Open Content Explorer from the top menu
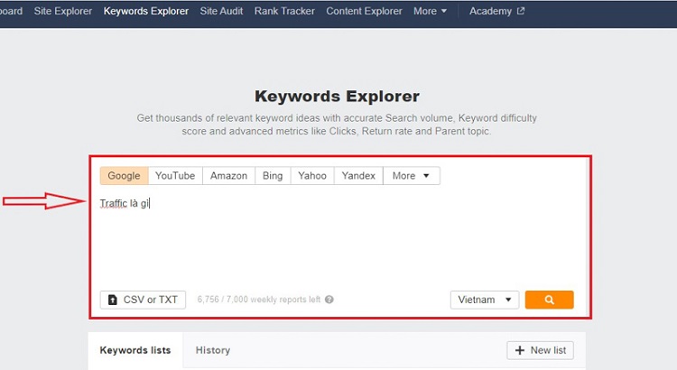The width and height of the screenshot is (677, 370). pos(364,11)
